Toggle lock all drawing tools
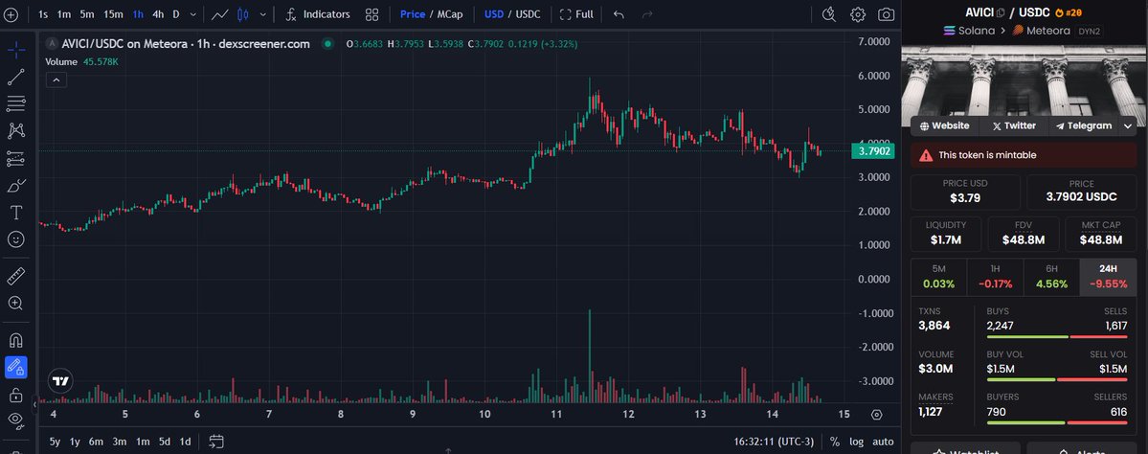Image resolution: width=1148 pixels, height=454 pixels. 16,395
